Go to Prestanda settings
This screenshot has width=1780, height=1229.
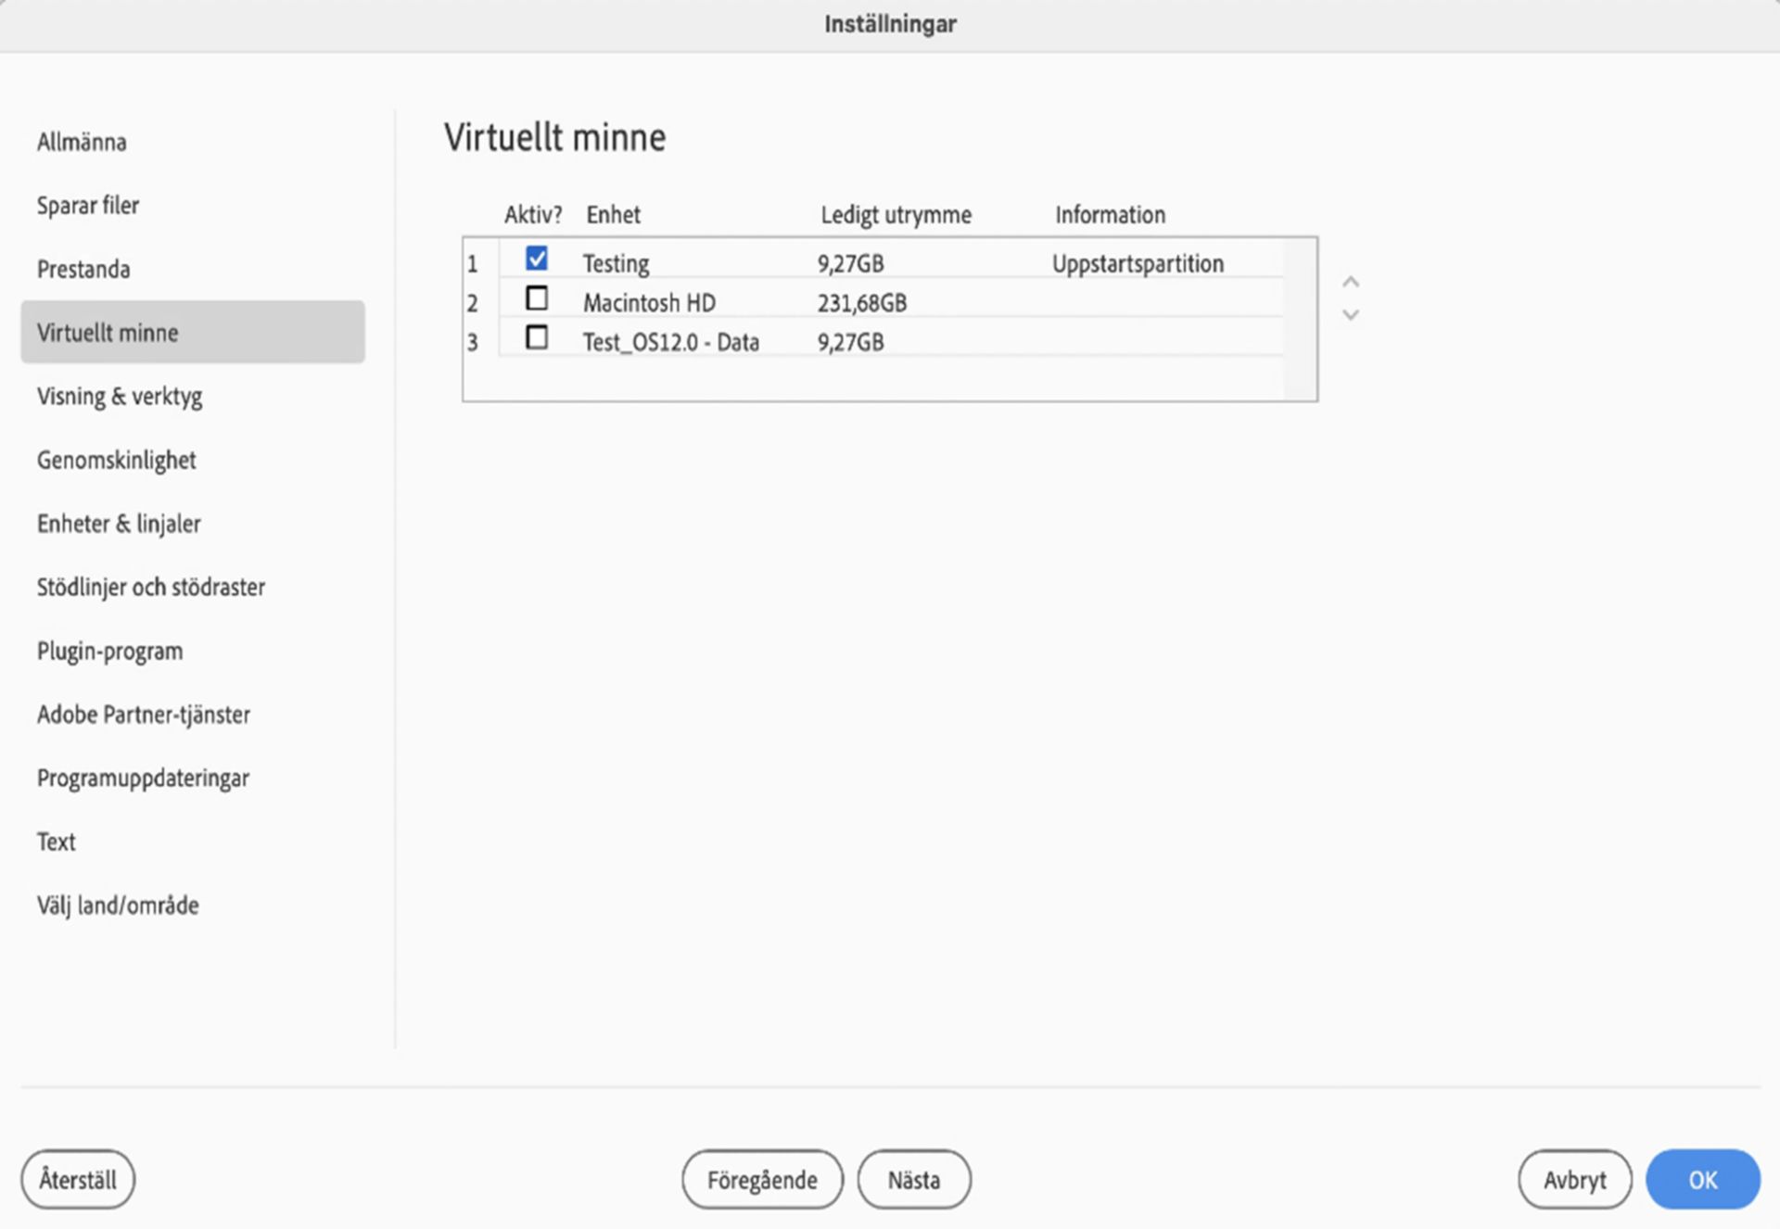pos(83,270)
